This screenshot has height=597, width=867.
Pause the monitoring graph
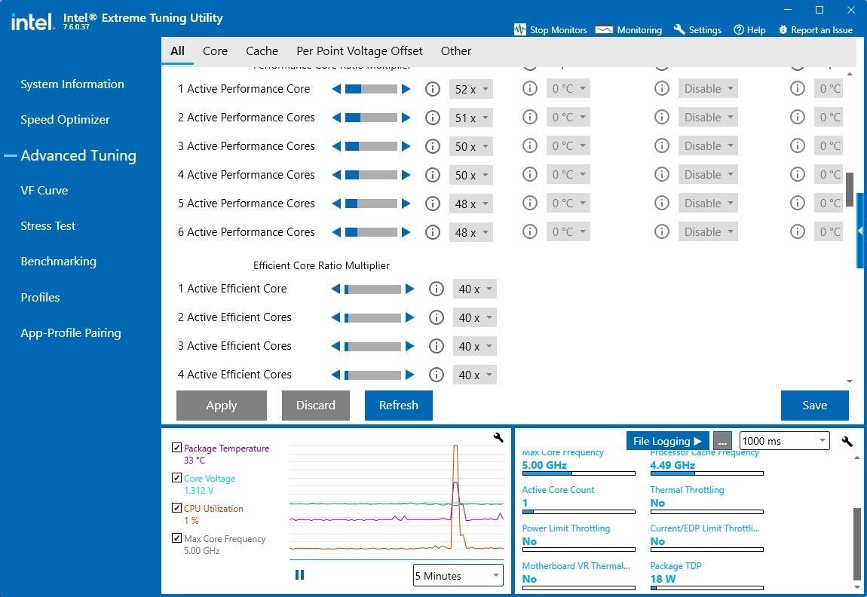[299, 575]
